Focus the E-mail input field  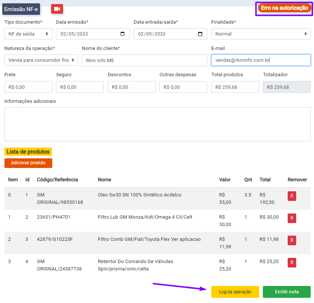pos(261,60)
